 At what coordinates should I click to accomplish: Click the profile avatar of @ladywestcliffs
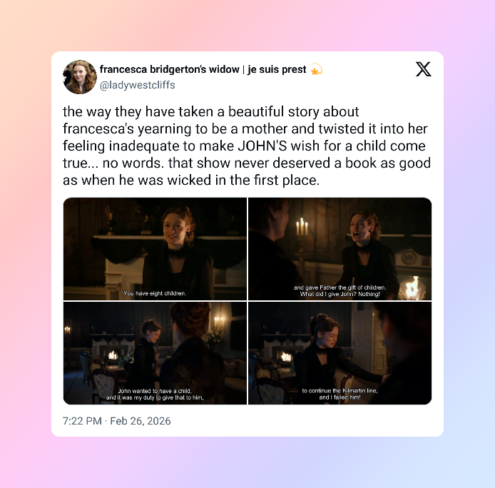[x=80, y=77]
